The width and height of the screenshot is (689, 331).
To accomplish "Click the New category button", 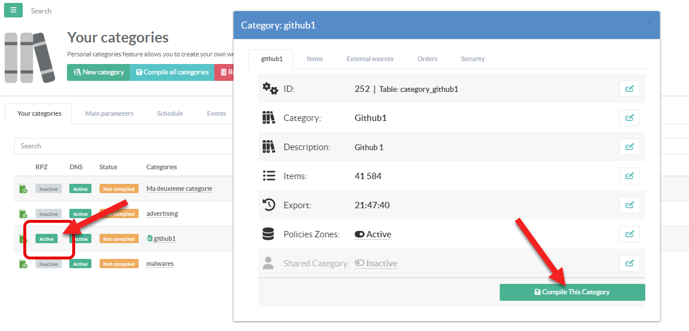I will click(98, 72).
